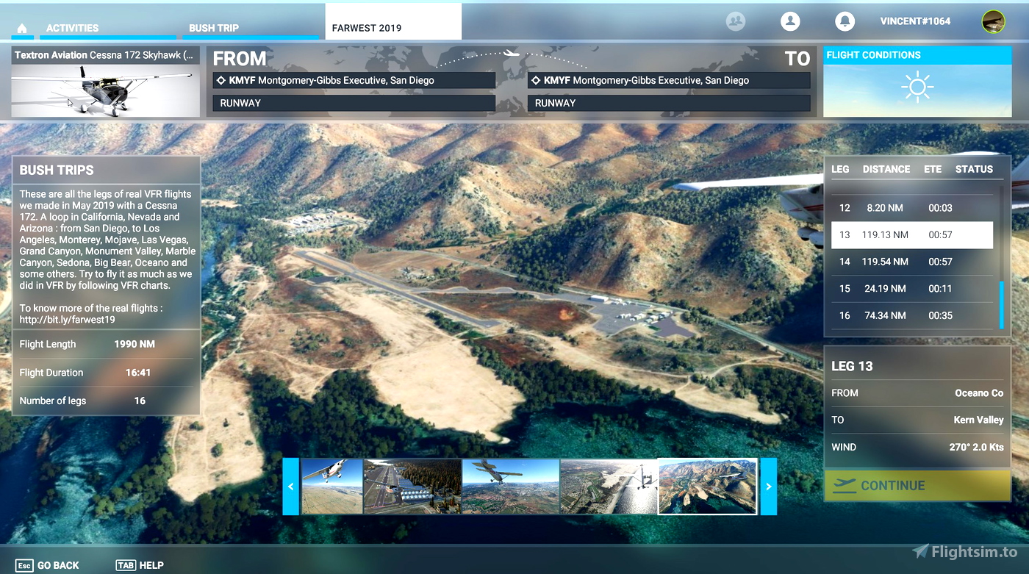Click the DISTANCE column header
This screenshot has height=574, width=1029.
point(886,169)
